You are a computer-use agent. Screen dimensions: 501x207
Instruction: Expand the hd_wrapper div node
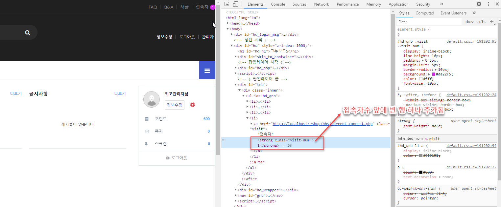[x=236, y=190]
